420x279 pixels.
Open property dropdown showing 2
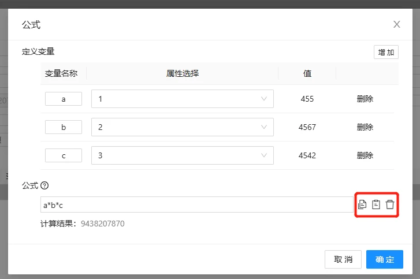[x=183, y=127]
